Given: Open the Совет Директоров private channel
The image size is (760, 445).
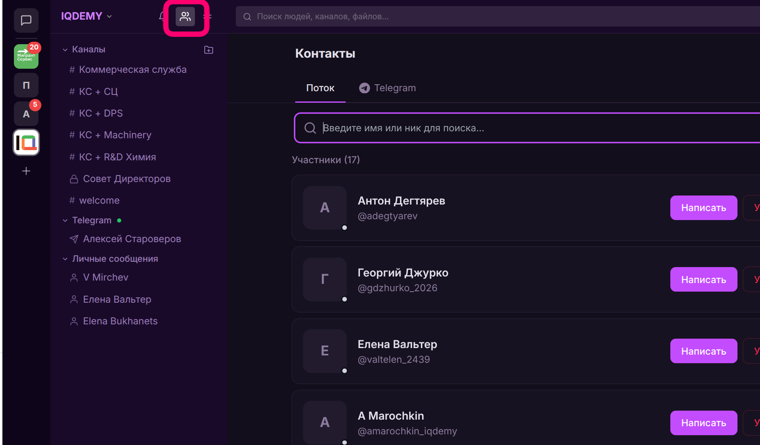Looking at the screenshot, I should point(127,179).
